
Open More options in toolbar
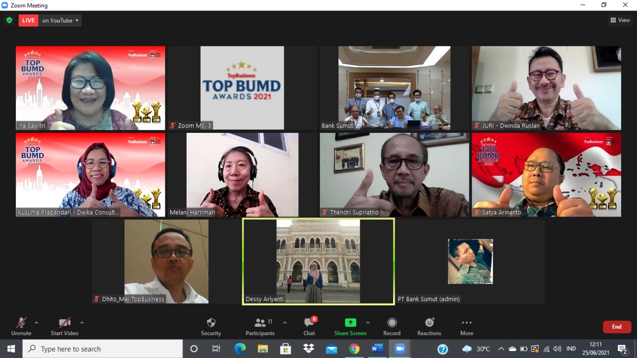(x=466, y=326)
